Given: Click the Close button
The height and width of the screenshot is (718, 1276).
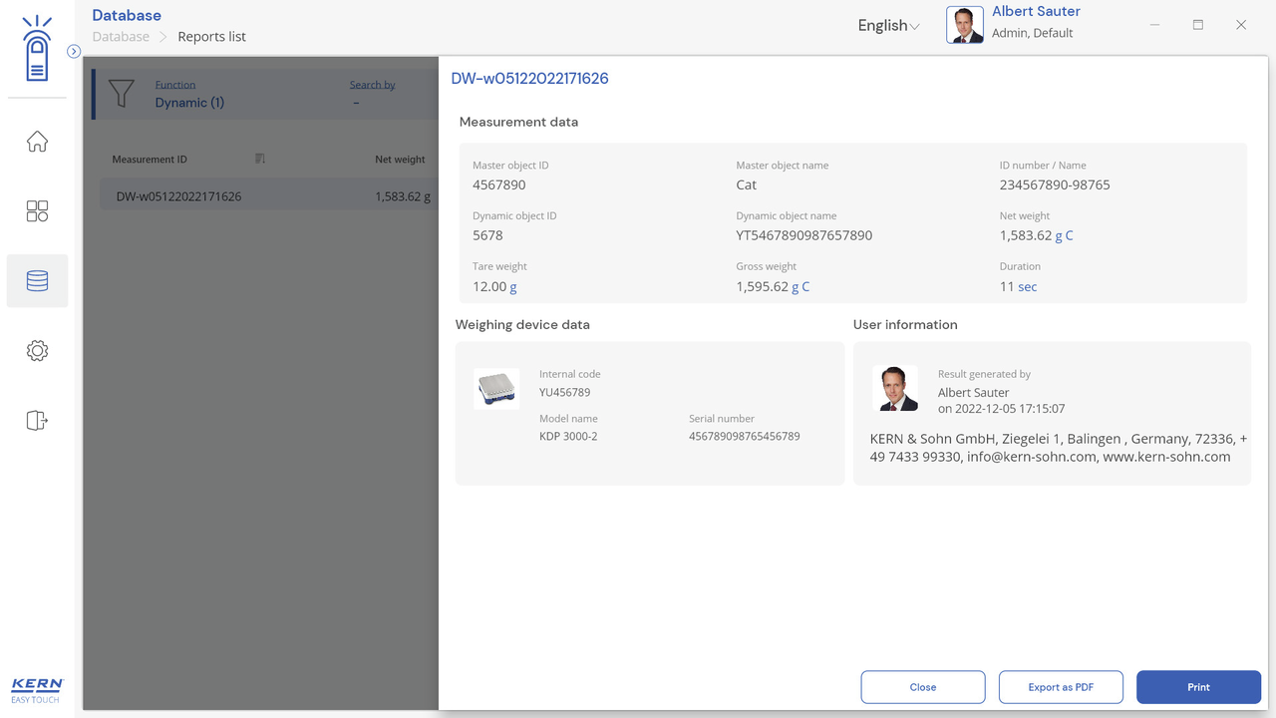Looking at the screenshot, I should tap(923, 687).
